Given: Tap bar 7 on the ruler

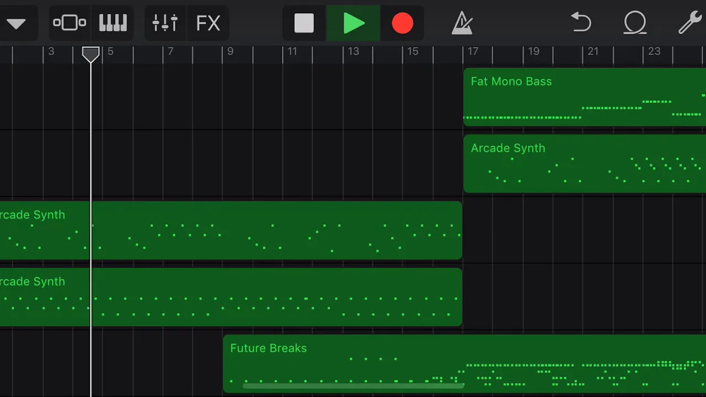Looking at the screenshot, I should 170,51.
